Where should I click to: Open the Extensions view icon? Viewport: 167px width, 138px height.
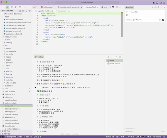(20, 7)
